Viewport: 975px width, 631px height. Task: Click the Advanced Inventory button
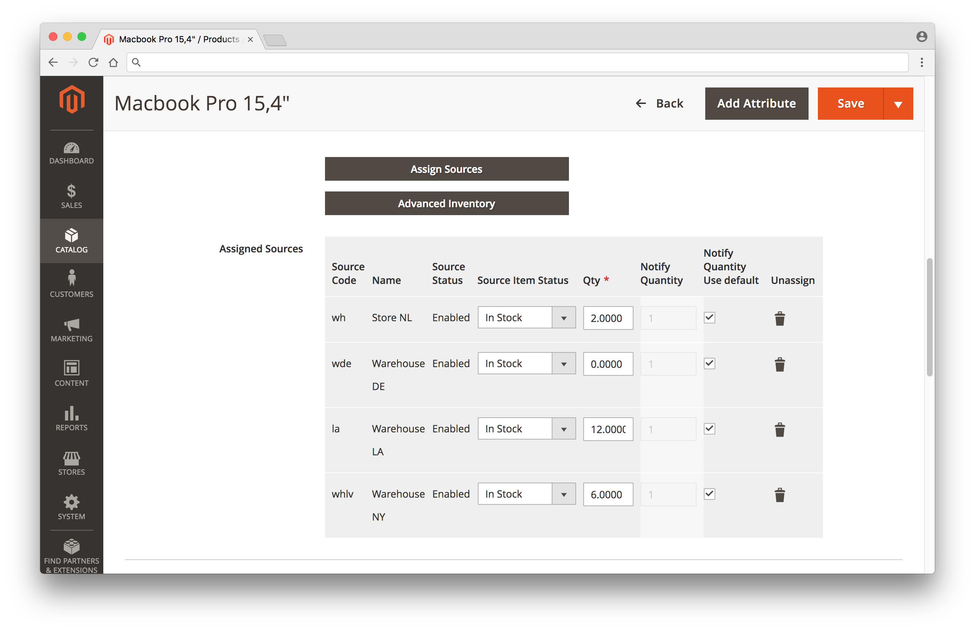447,204
